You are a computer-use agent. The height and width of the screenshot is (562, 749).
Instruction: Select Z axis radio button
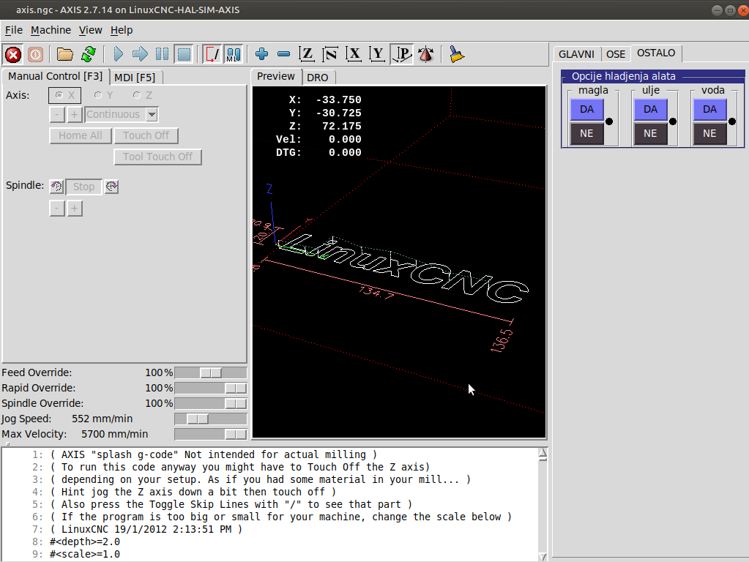(142, 96)
